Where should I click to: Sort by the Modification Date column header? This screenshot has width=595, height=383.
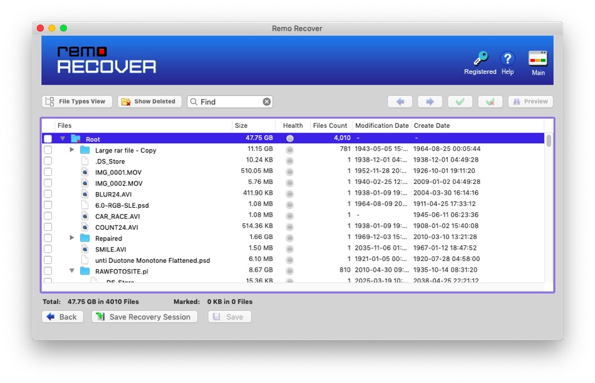[382, 126]
